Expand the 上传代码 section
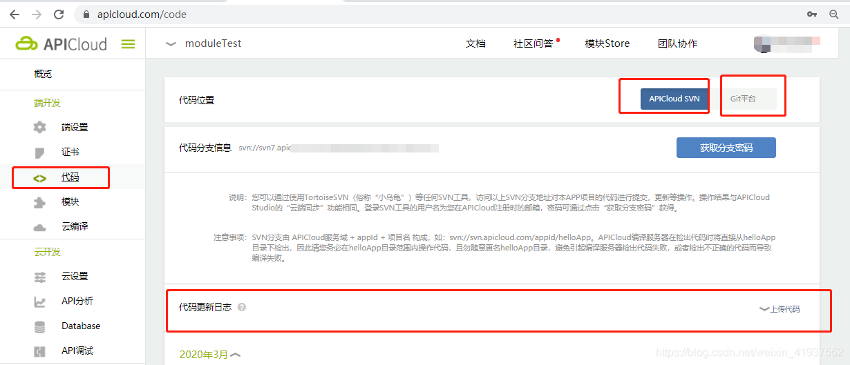The image size is (850, 365). click(780, 309)
